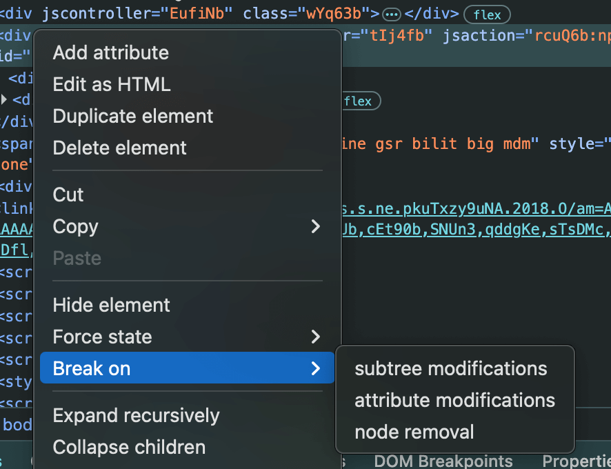Break on subtree modifications

point(450,368)
